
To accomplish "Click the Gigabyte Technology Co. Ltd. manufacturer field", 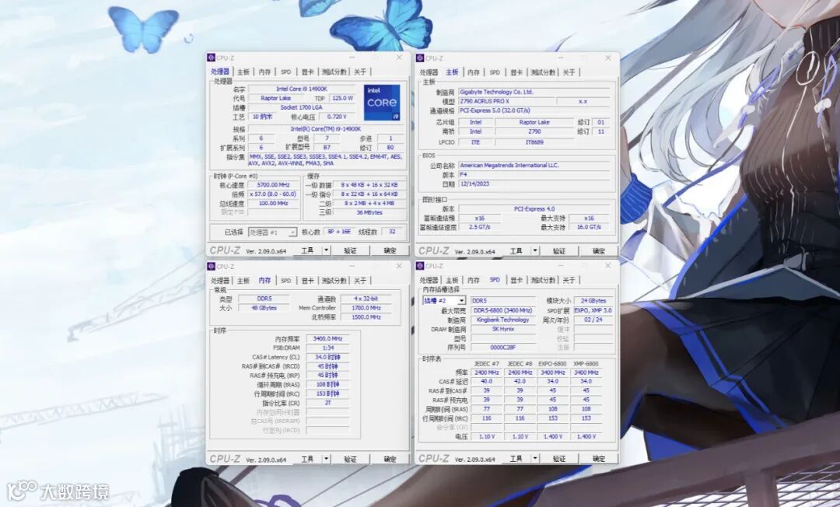I will (534, 92).
